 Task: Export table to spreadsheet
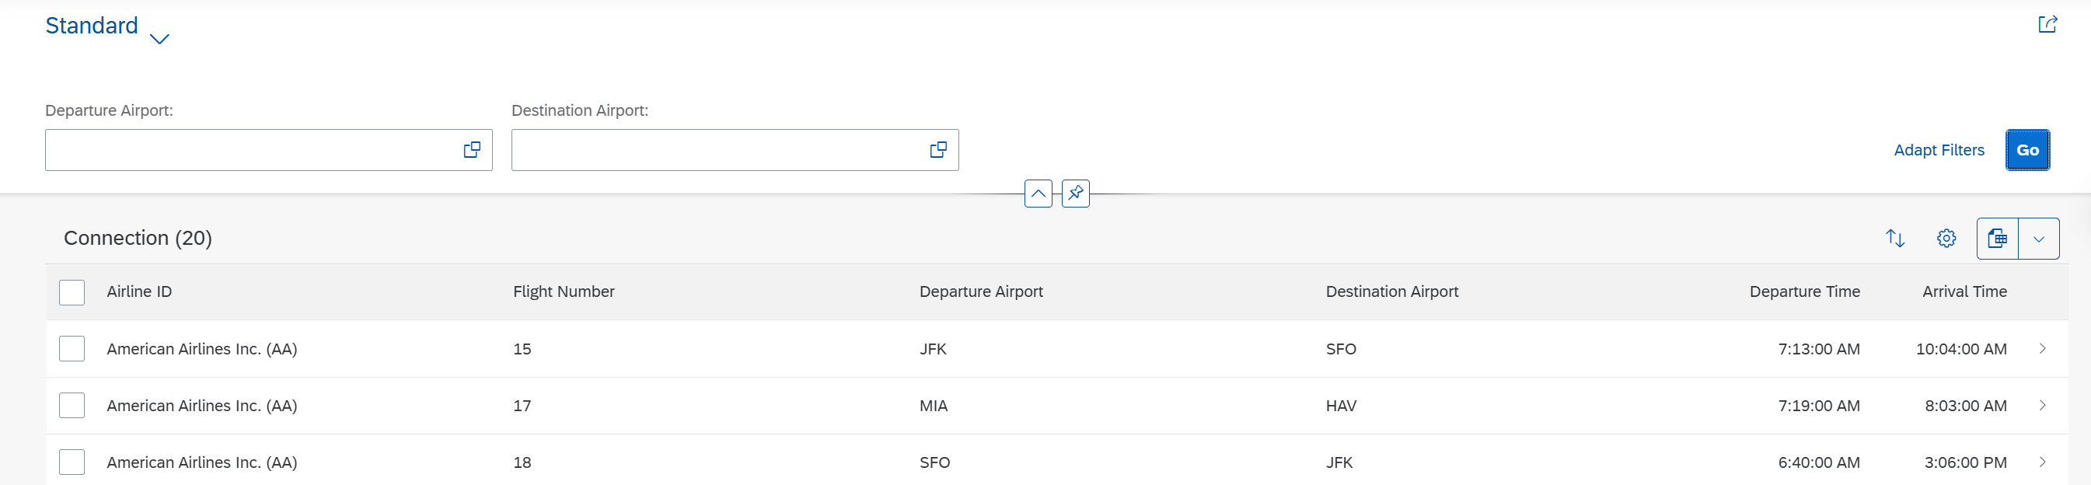point(1997,239)
